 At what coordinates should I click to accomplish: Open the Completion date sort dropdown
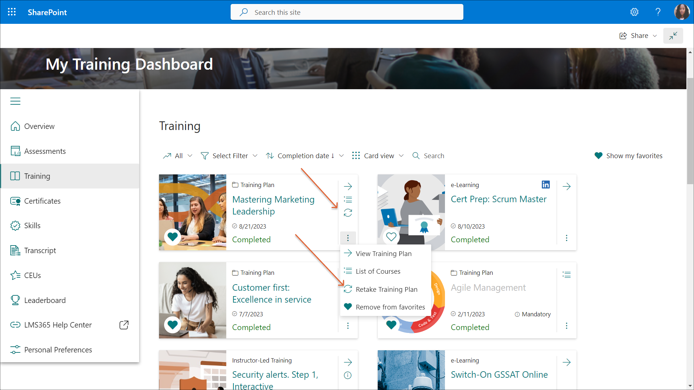pyautogui.click(x=305, y=156)
